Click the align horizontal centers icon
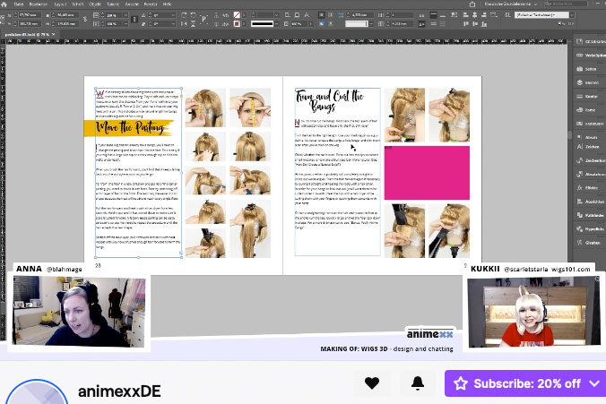606x404 pixels. click(x=475, y=15)
